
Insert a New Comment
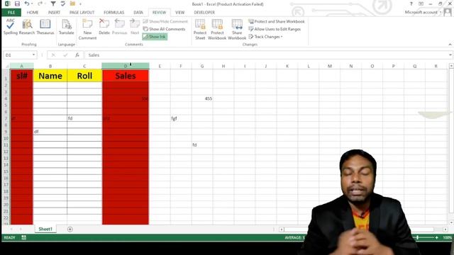[87, 29]
